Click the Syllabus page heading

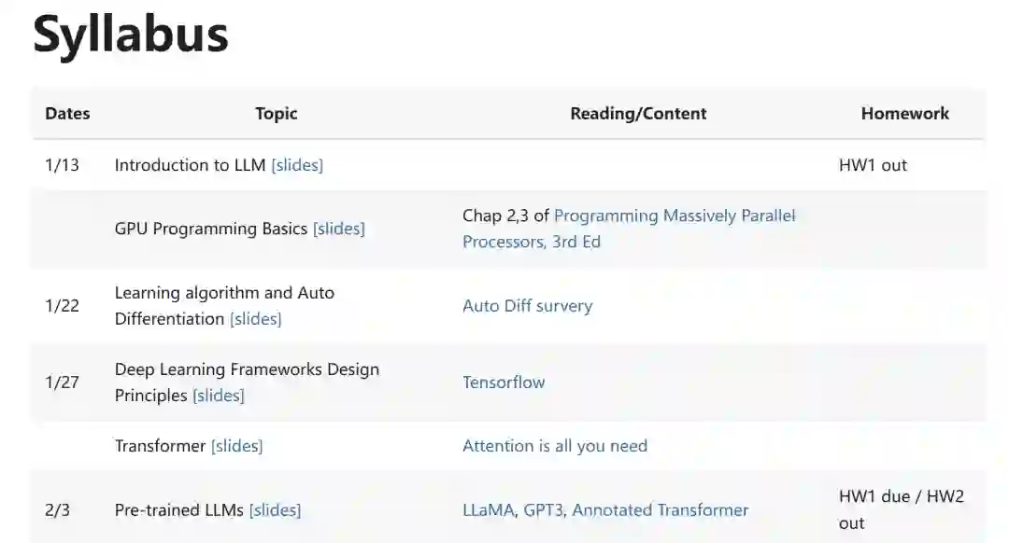point(131,35)
